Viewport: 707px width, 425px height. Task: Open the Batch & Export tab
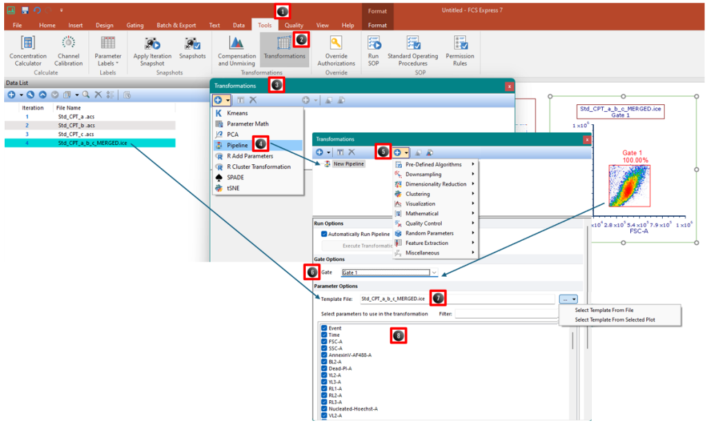point(176,25)
